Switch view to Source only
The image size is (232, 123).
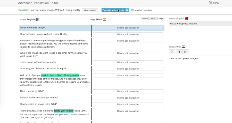tap(145, 18)
